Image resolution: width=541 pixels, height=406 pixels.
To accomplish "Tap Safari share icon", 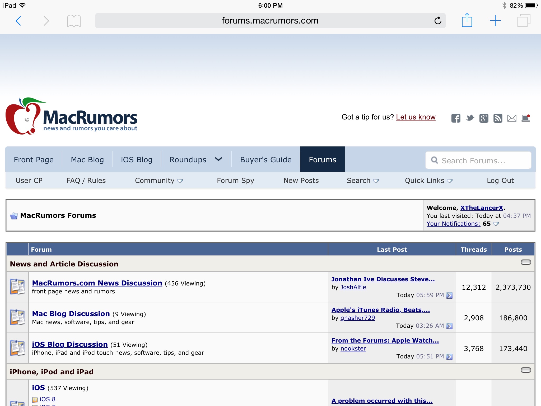I will click(x=467, y=21).
